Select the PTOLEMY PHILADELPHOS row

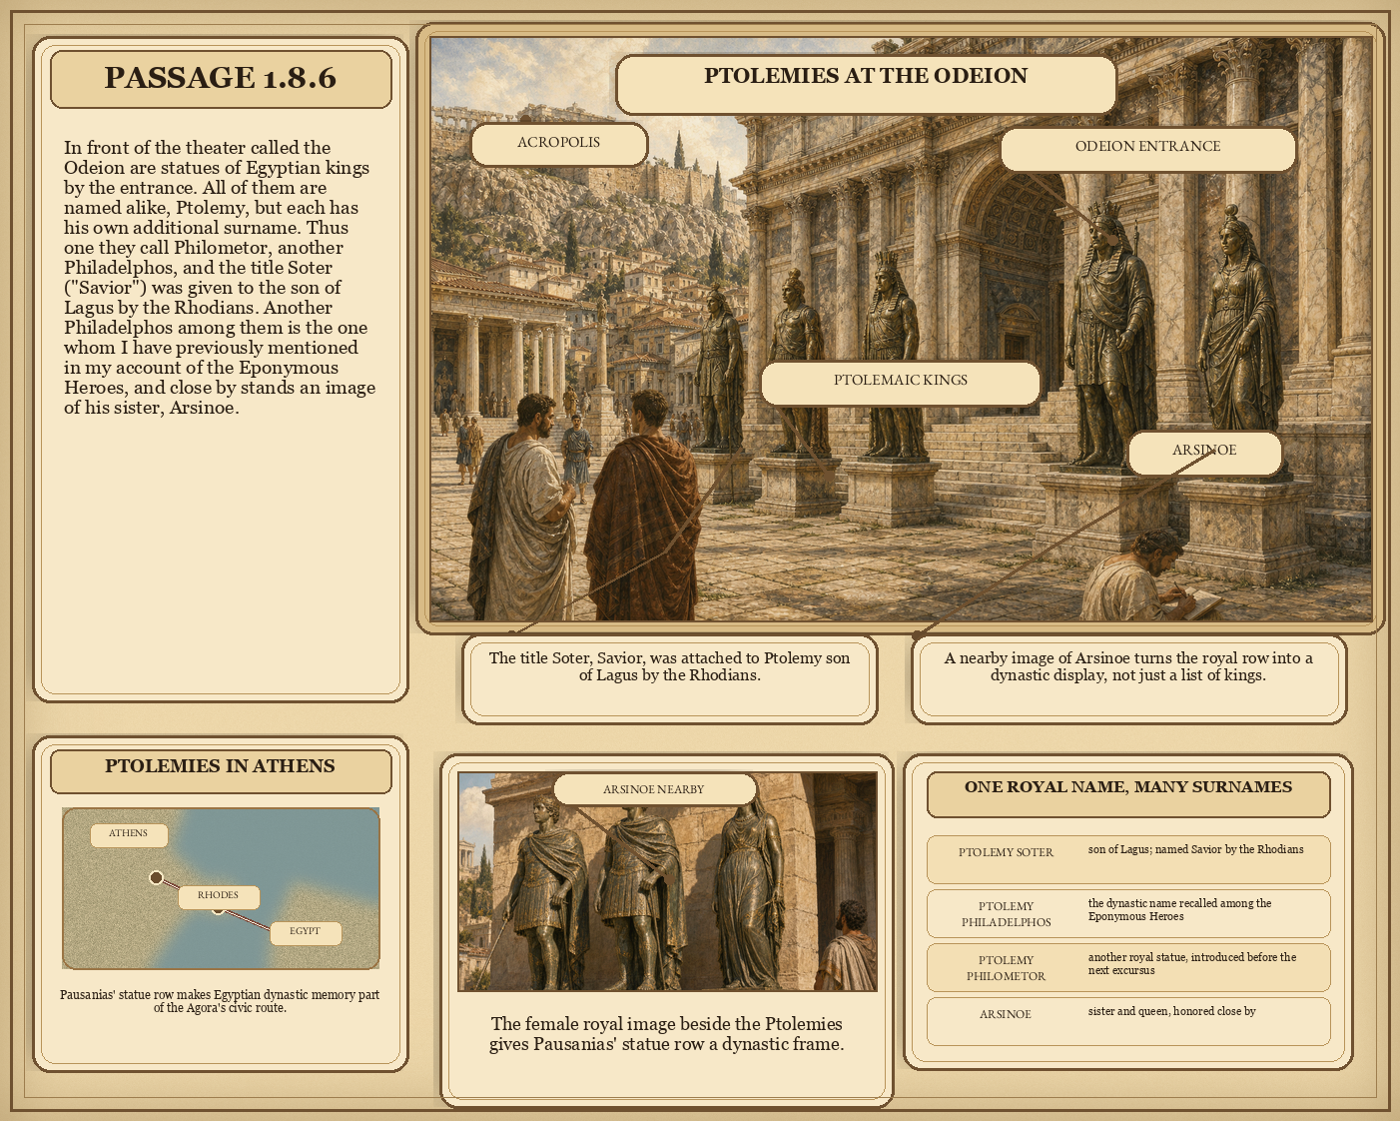coord(1128,913)
